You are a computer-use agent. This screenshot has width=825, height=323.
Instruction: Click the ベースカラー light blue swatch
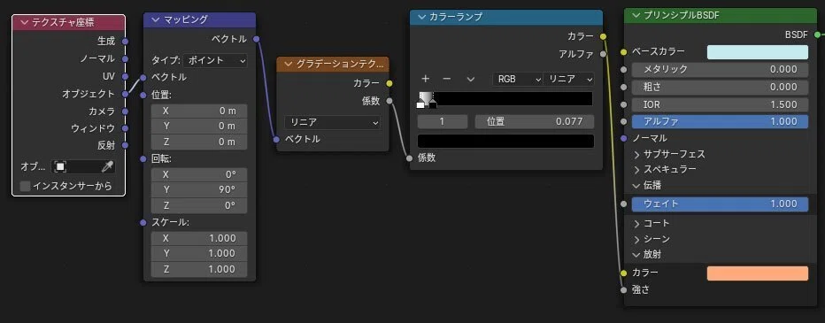(757, 52)
